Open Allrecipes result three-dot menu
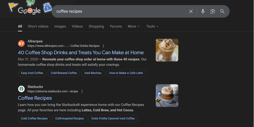The width and height of the screenshot is (254, 127). click(103, 46)
